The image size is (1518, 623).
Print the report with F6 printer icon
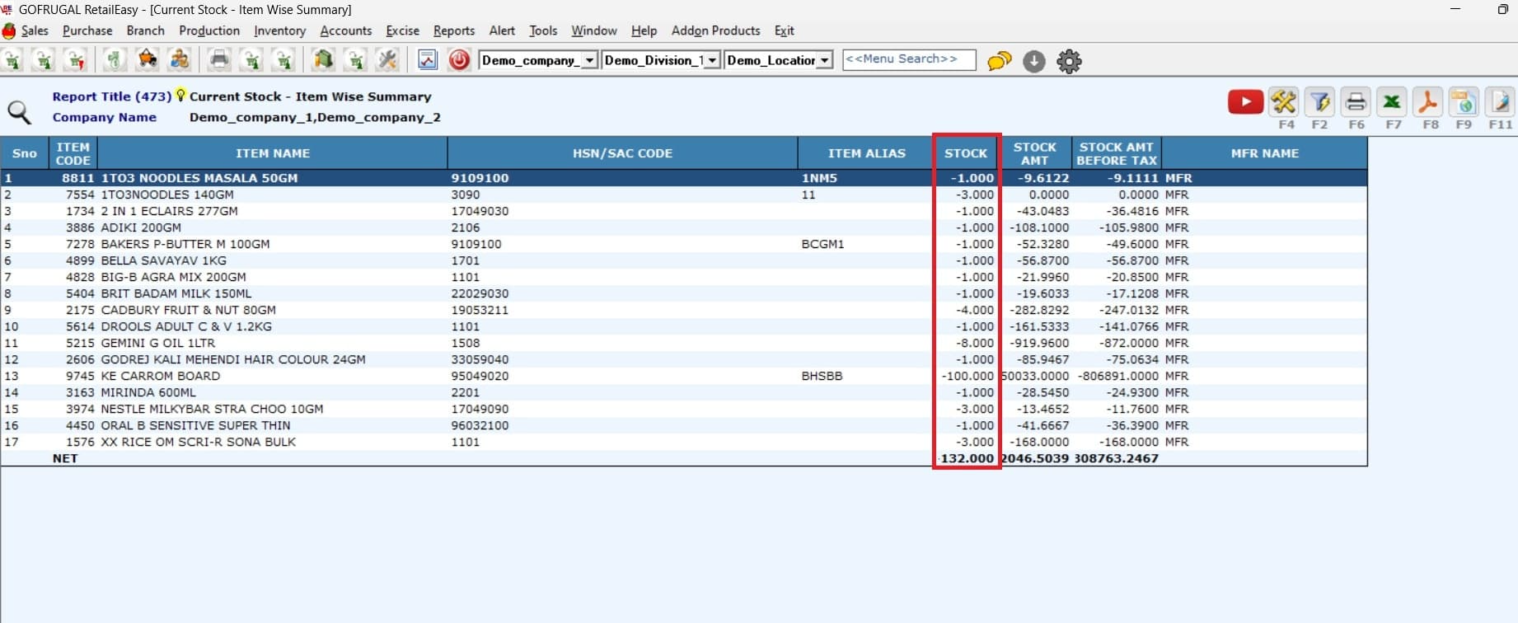coord(1356,102)
